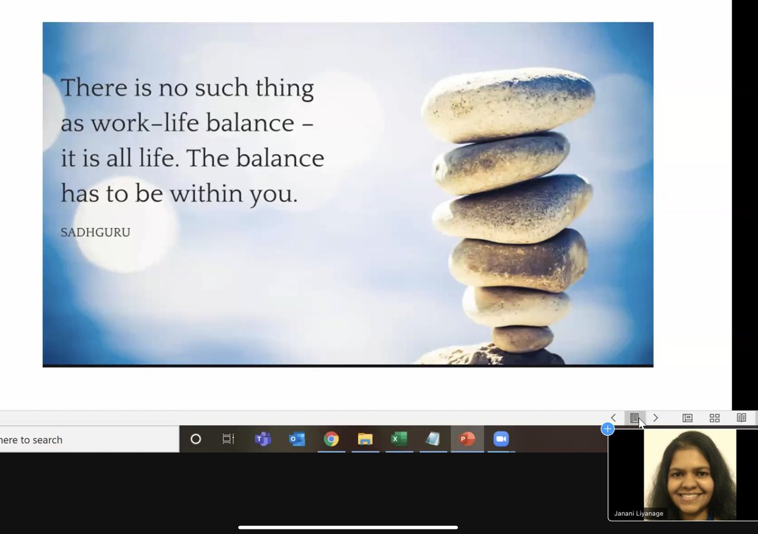Open the reading view book icon

tap(742, 418)
